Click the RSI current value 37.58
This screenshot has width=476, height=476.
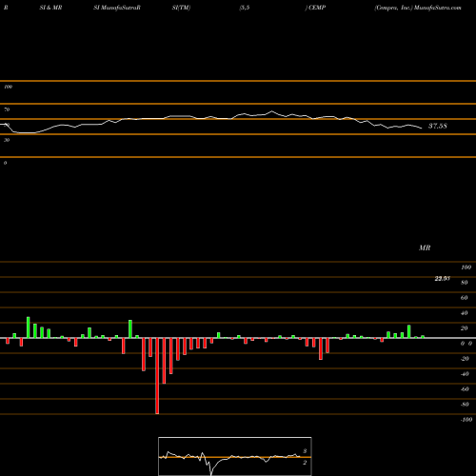click(438, 126)
